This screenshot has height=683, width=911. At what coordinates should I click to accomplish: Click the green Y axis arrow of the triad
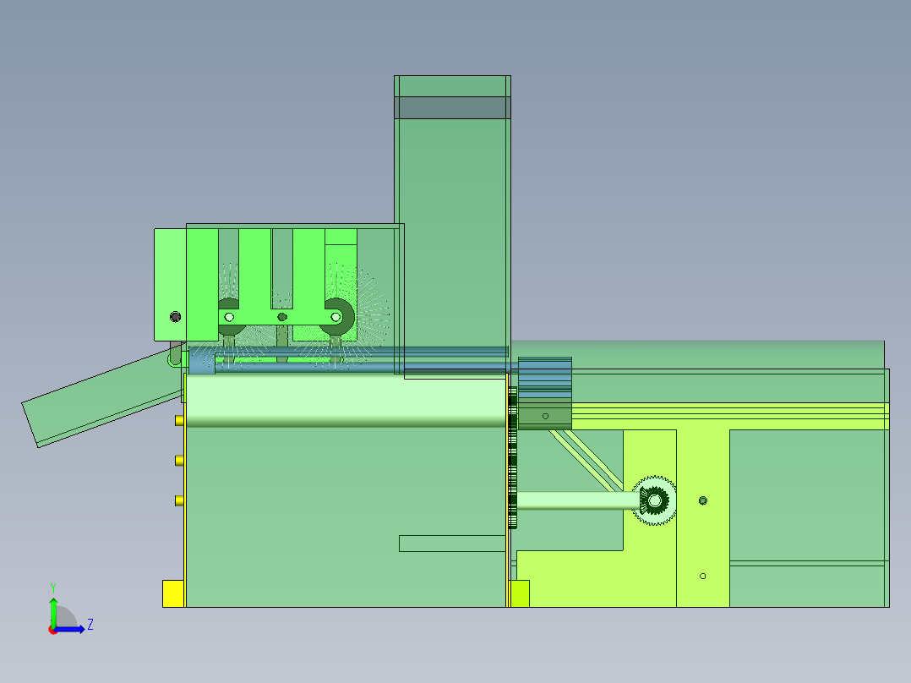coord(53,611)
